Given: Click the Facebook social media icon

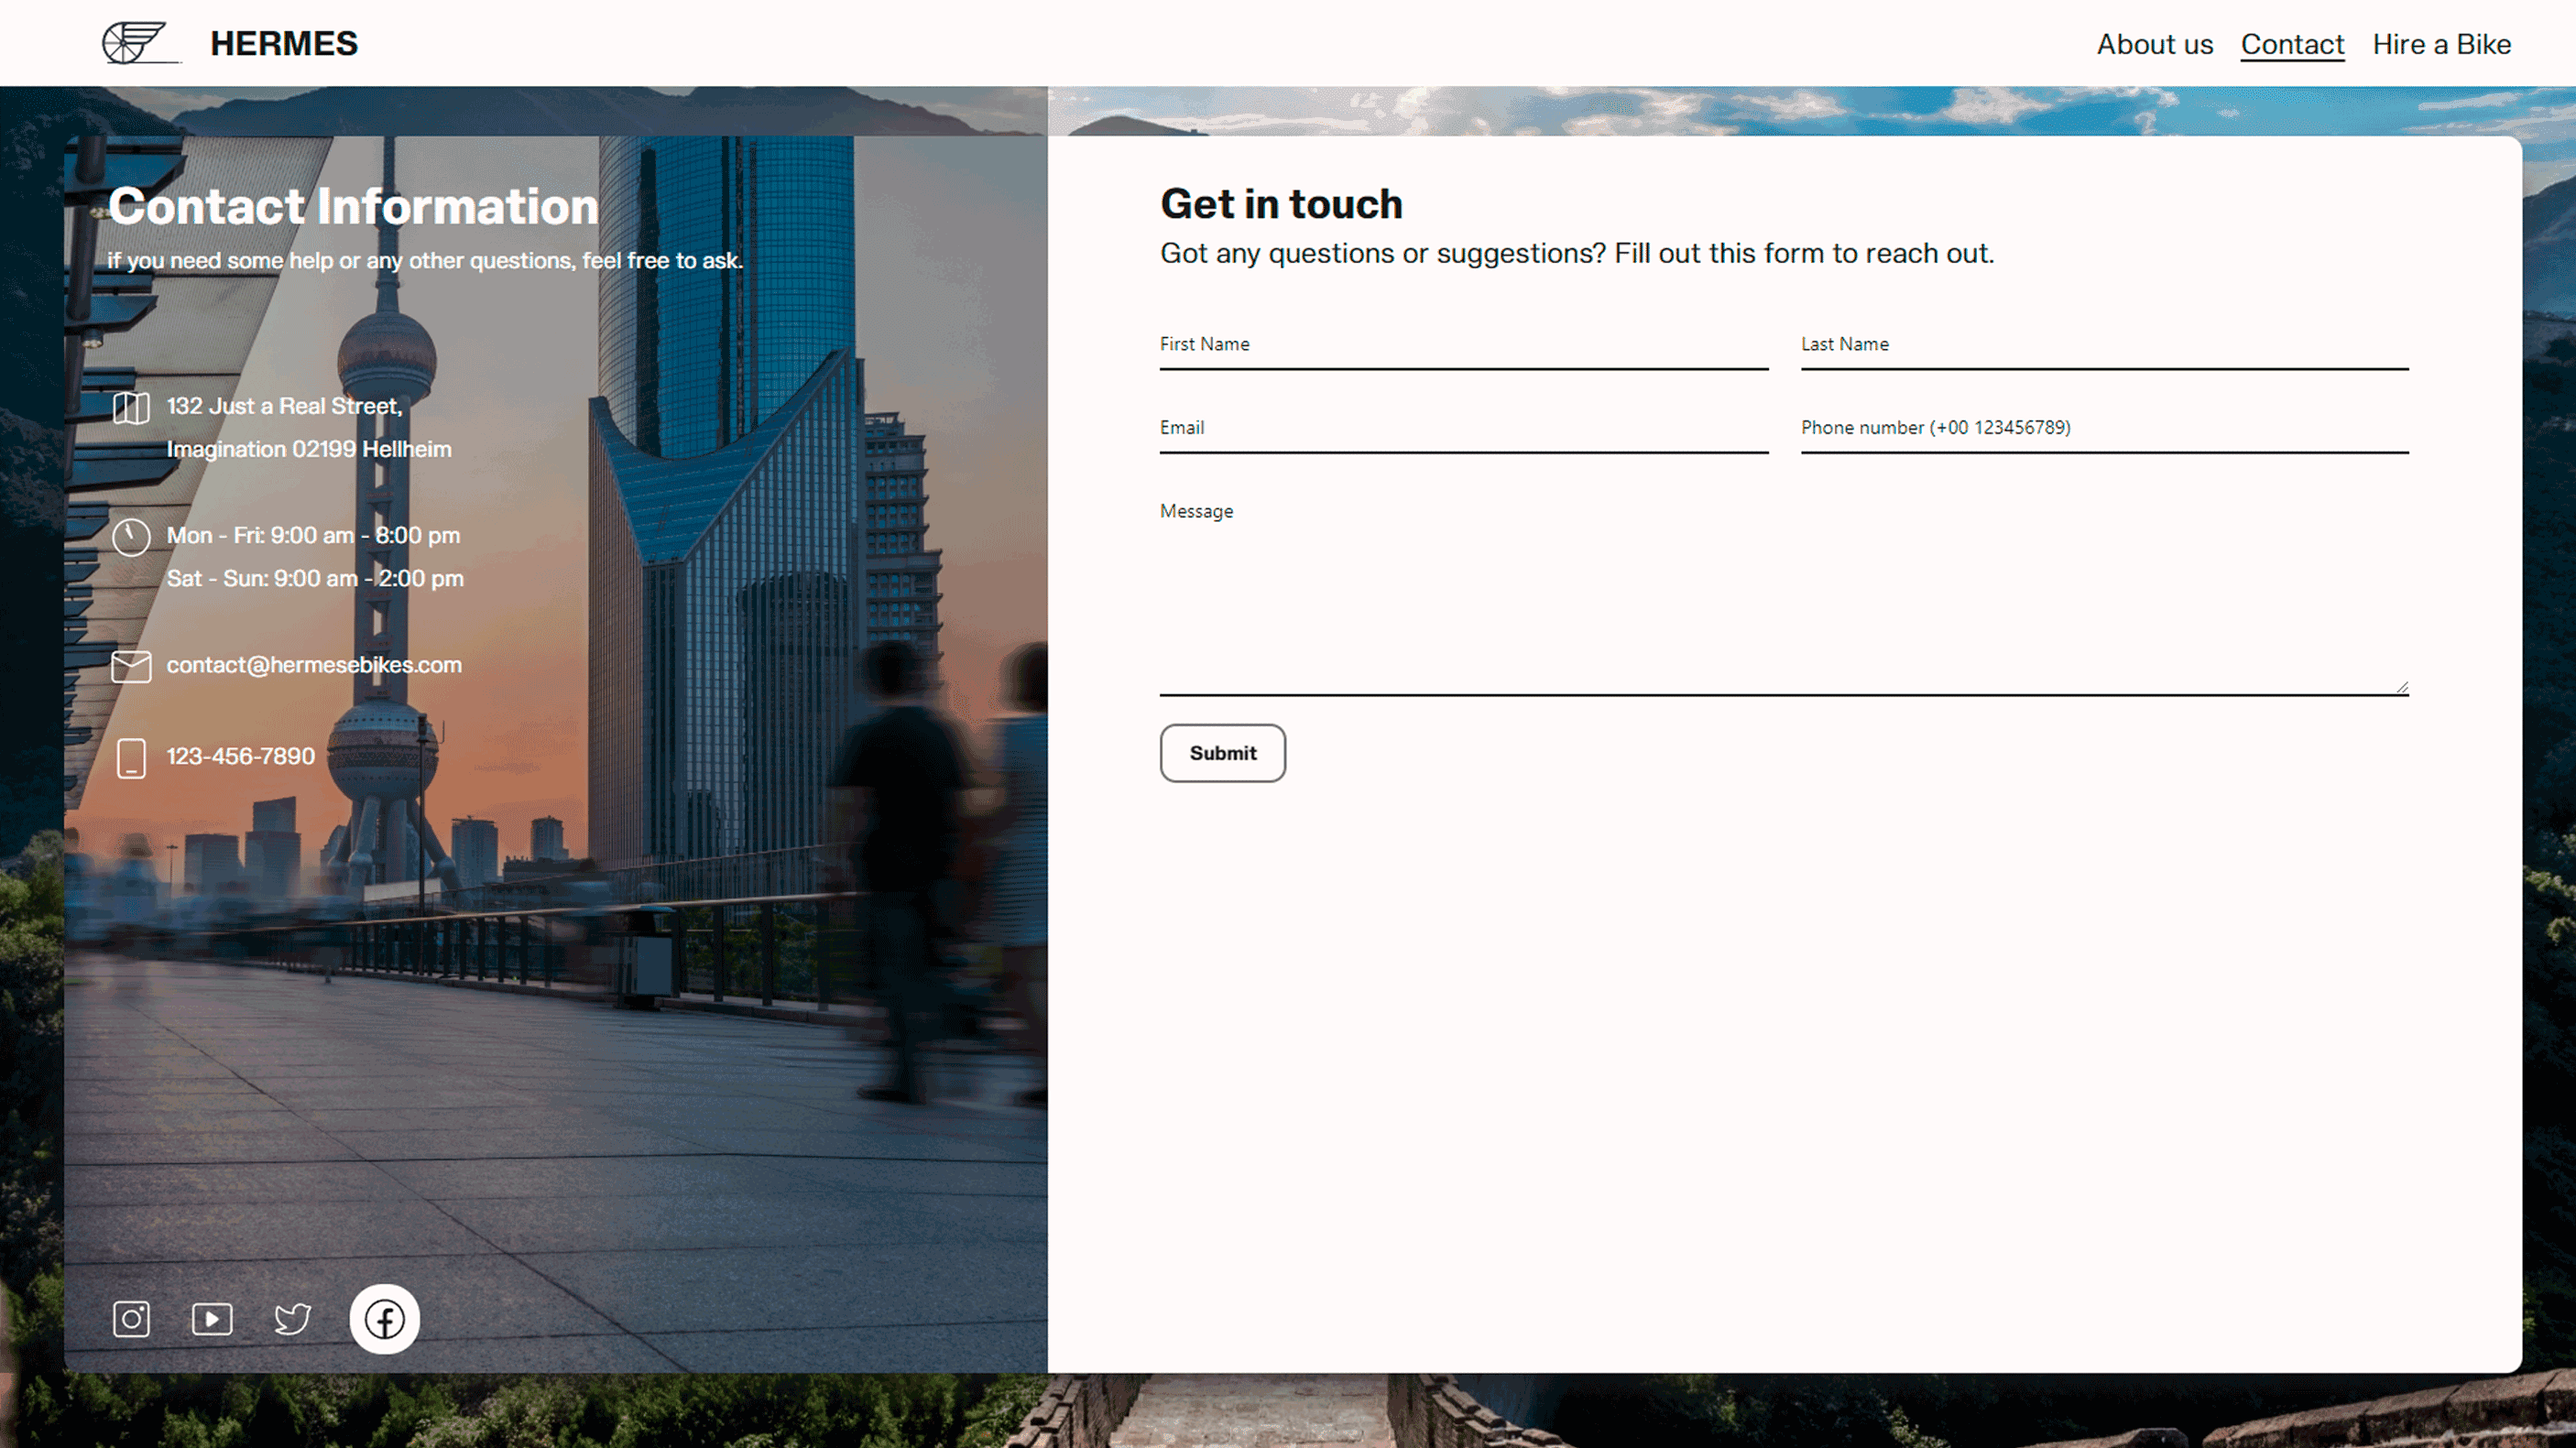Looking at the screenshot, I should [x=384, y=1317].
